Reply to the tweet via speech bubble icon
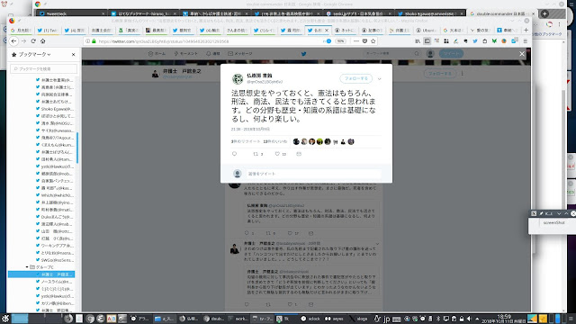Viewport: 576px width, 324px height. pos(234,154)
